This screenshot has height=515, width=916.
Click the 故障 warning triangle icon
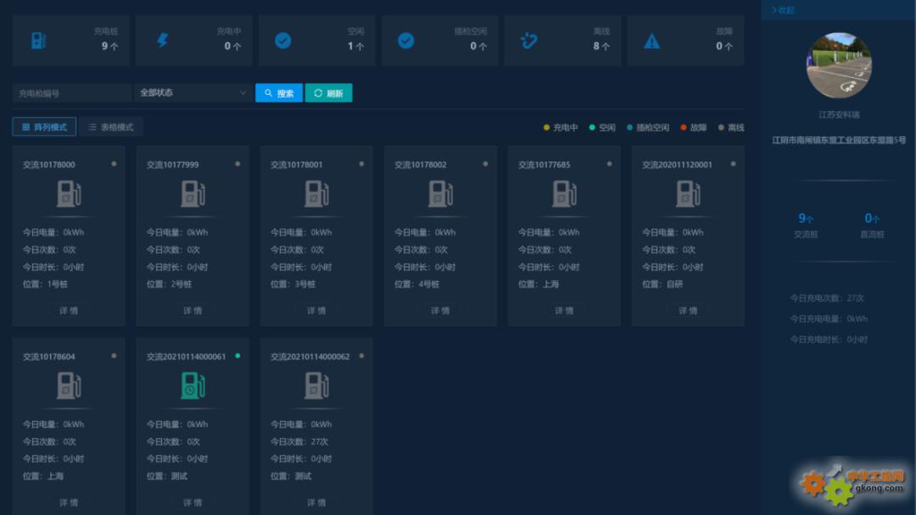click(x=651, y=41)
